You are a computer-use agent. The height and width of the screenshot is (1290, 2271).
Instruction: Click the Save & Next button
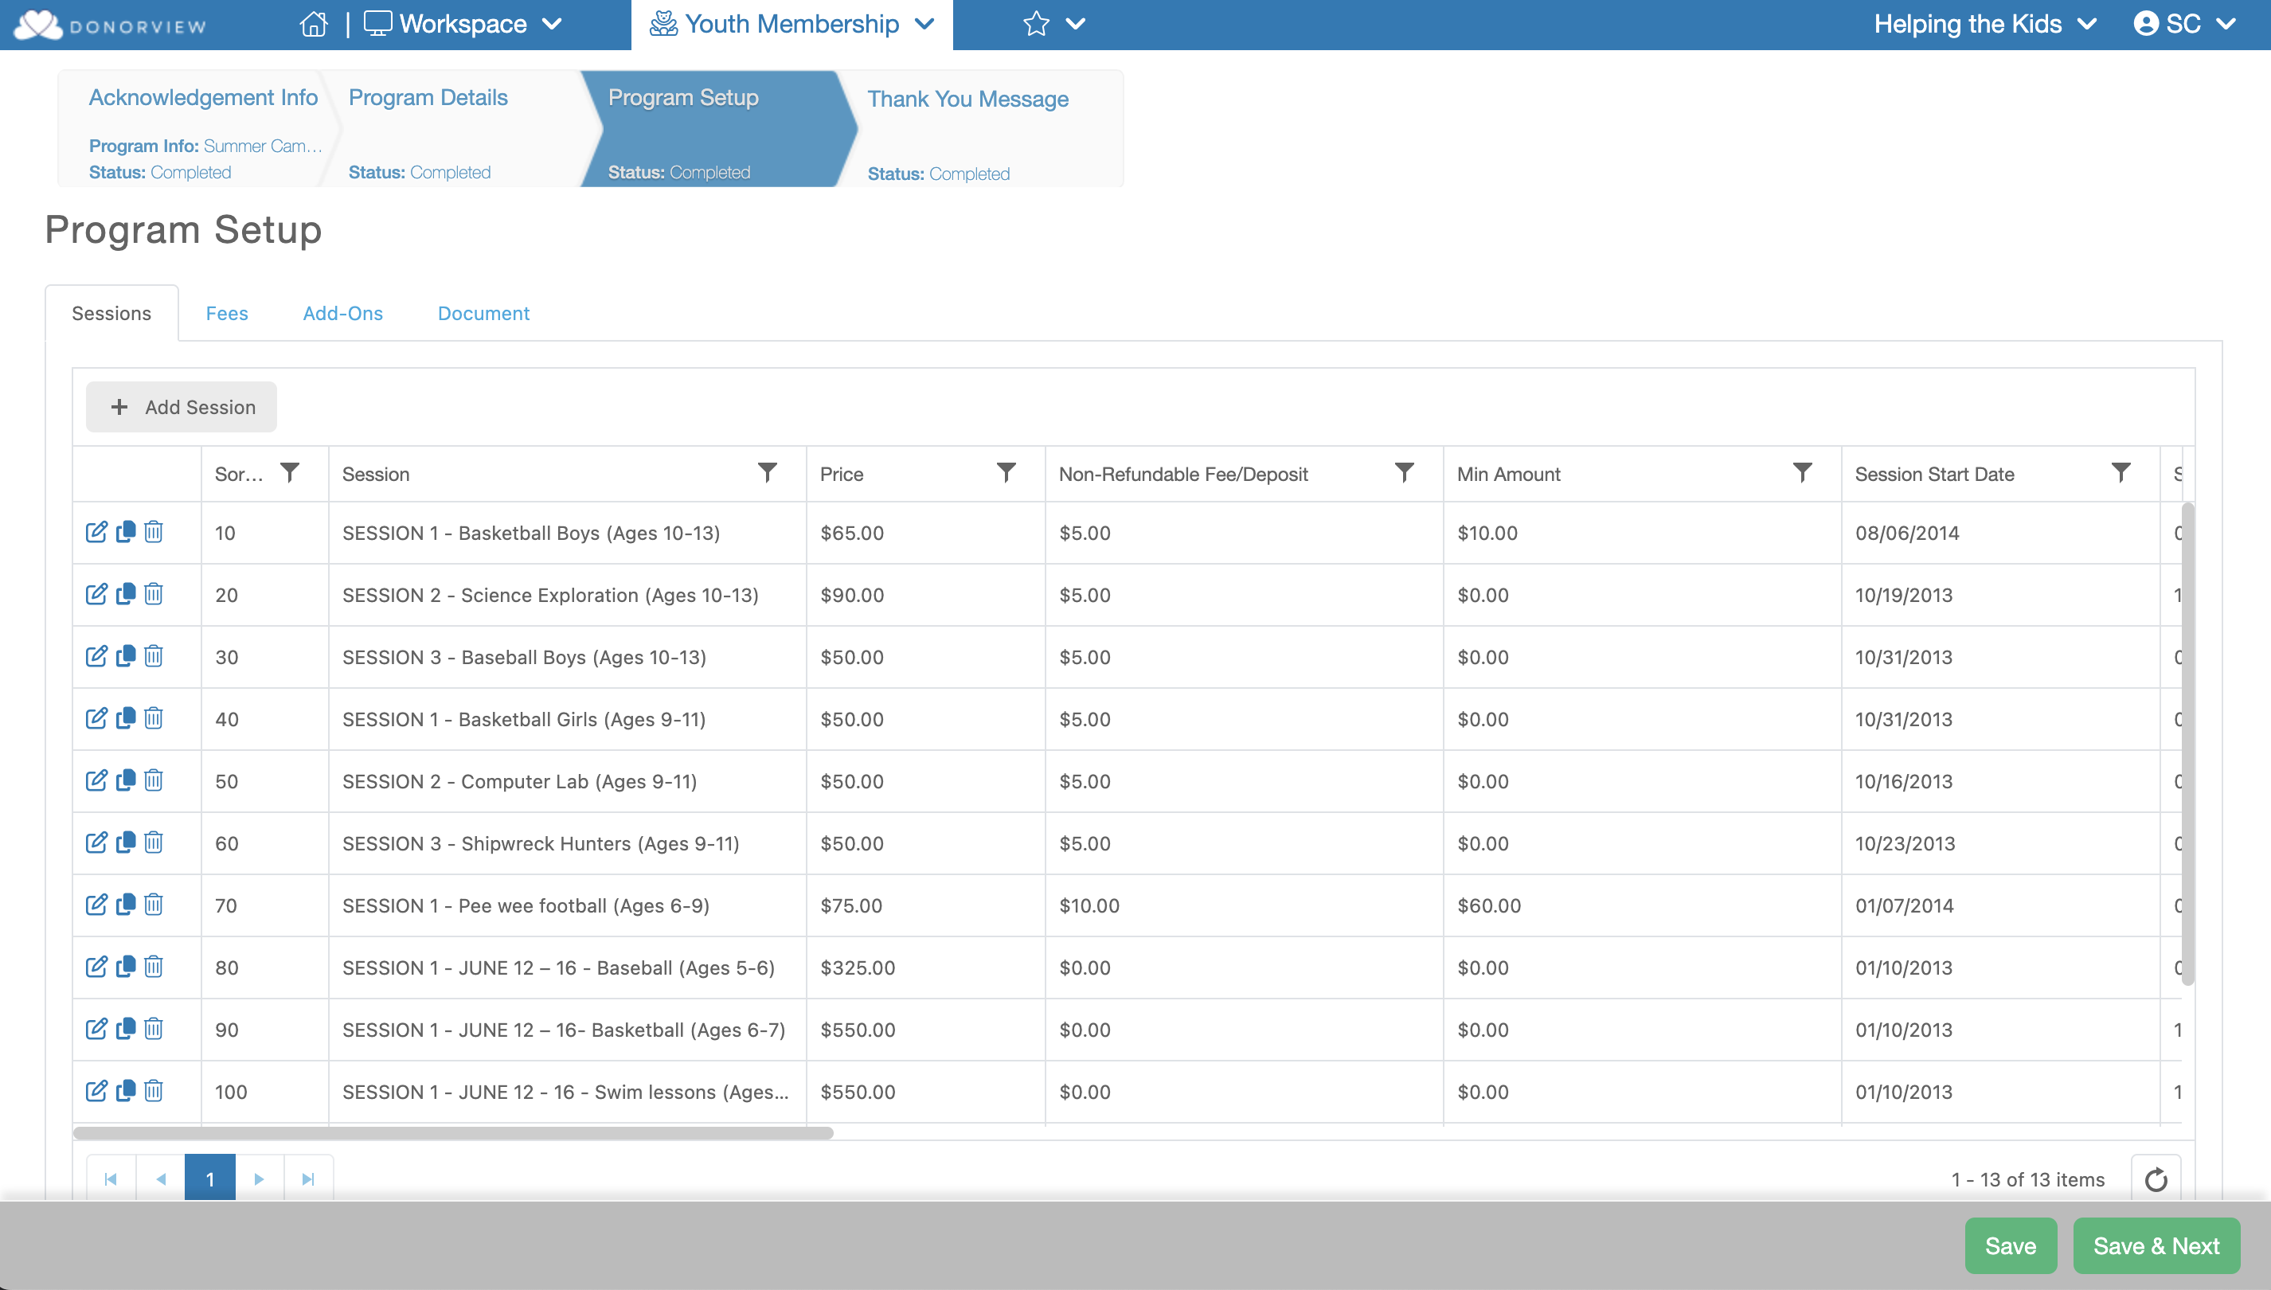2155,1245
